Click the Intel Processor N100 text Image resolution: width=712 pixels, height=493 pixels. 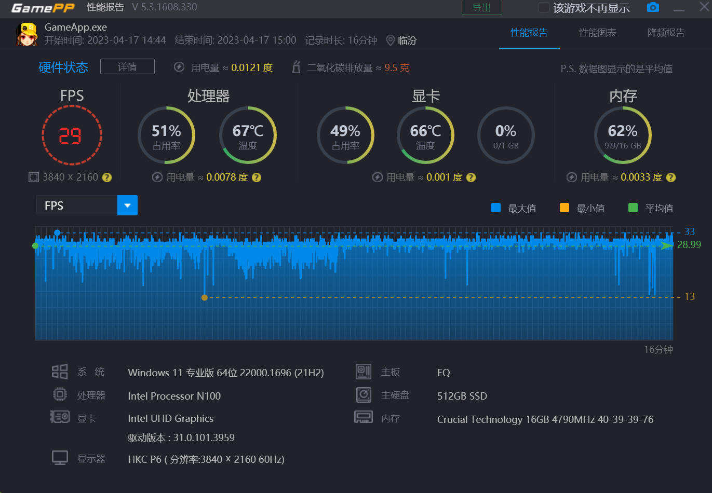coord(174,396)
